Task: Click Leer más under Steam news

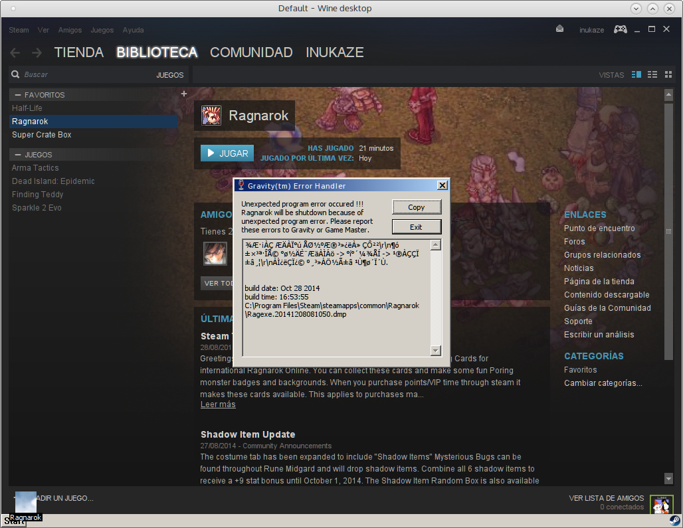Action: pyautogui.click(x=218, y=404)
